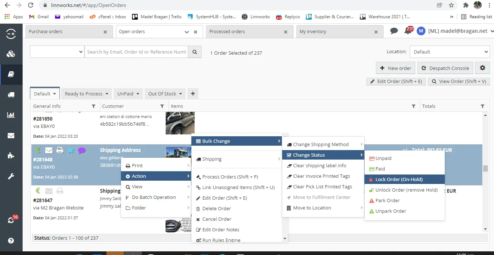Click Edit Order (Shift + E) button
494x255 pixels.
[x=396, y=81]
